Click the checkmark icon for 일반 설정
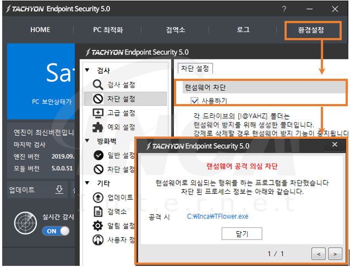Screen dimensions: 350x267 pos(98,155)
